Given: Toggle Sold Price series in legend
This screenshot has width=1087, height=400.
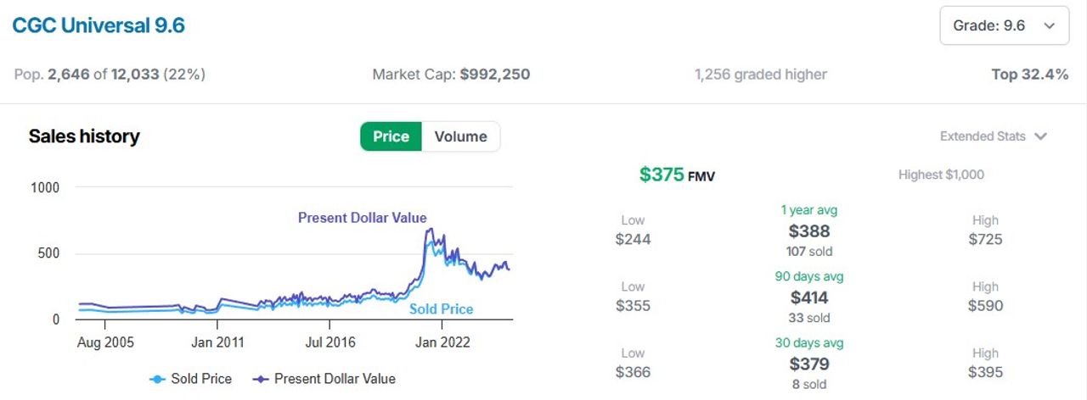Looking at the screenshot, I should point(190,379).
